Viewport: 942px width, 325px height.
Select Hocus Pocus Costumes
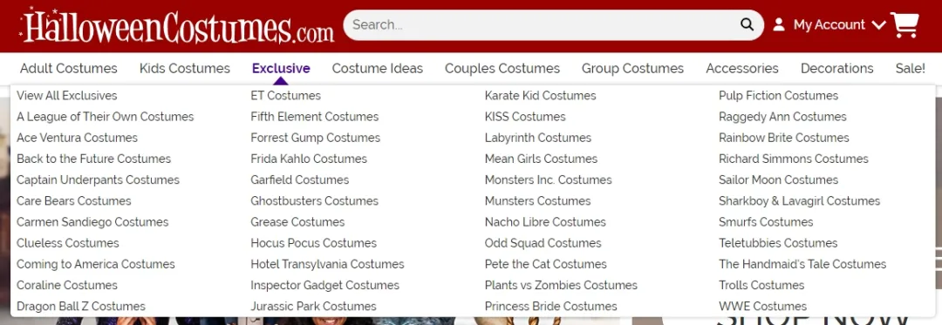[314, 243]
